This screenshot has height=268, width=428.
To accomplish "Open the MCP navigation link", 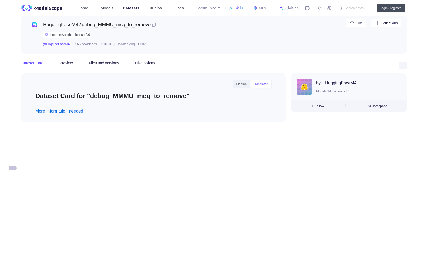I will click(260, 8).
